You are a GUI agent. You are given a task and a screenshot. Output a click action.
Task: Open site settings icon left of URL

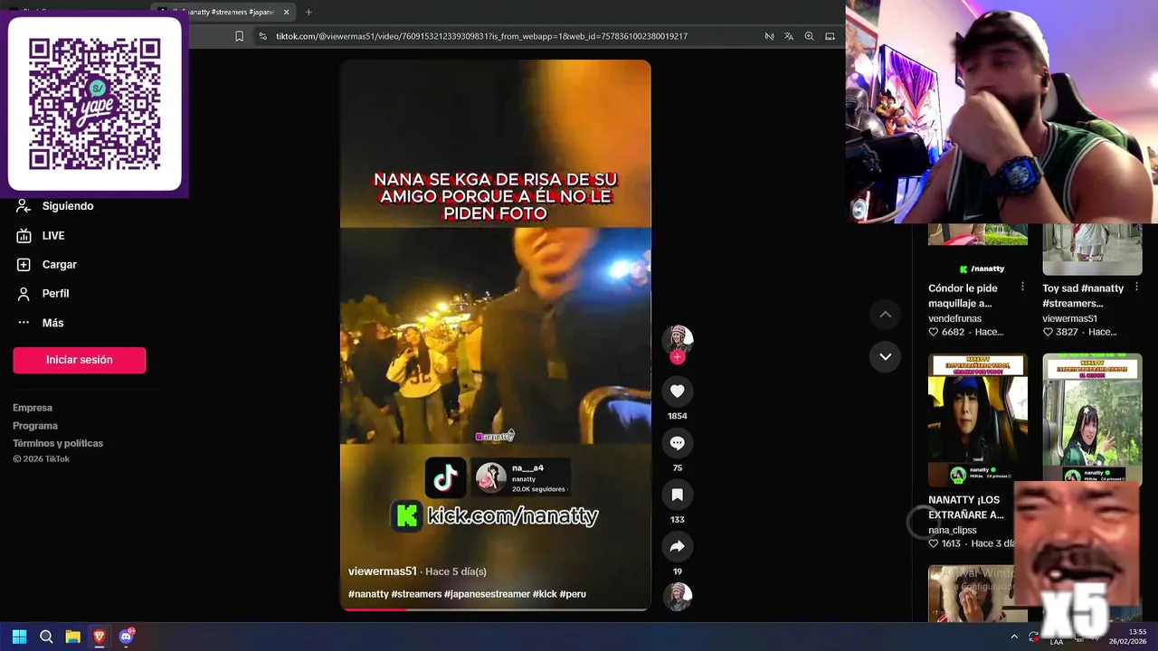(x=262, y=36)
